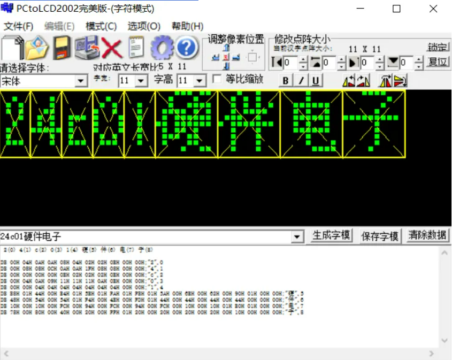Expand the 24c01硬件电子 text input dropdown
Viewport: 452px width, 360px height.
click(x=297, y=236)
